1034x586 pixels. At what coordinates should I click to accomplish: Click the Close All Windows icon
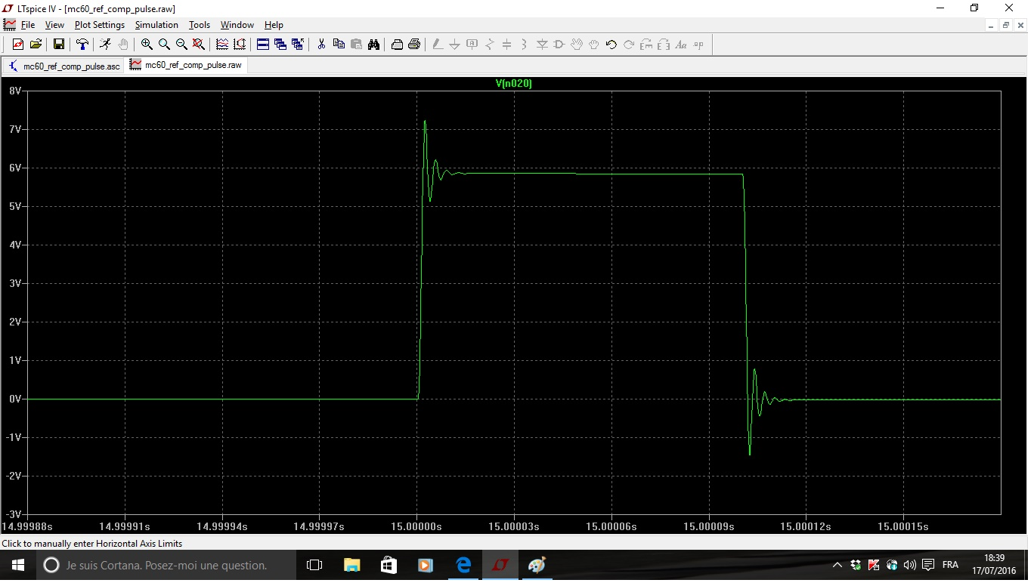pyautogui.click(x=298, y=45)
